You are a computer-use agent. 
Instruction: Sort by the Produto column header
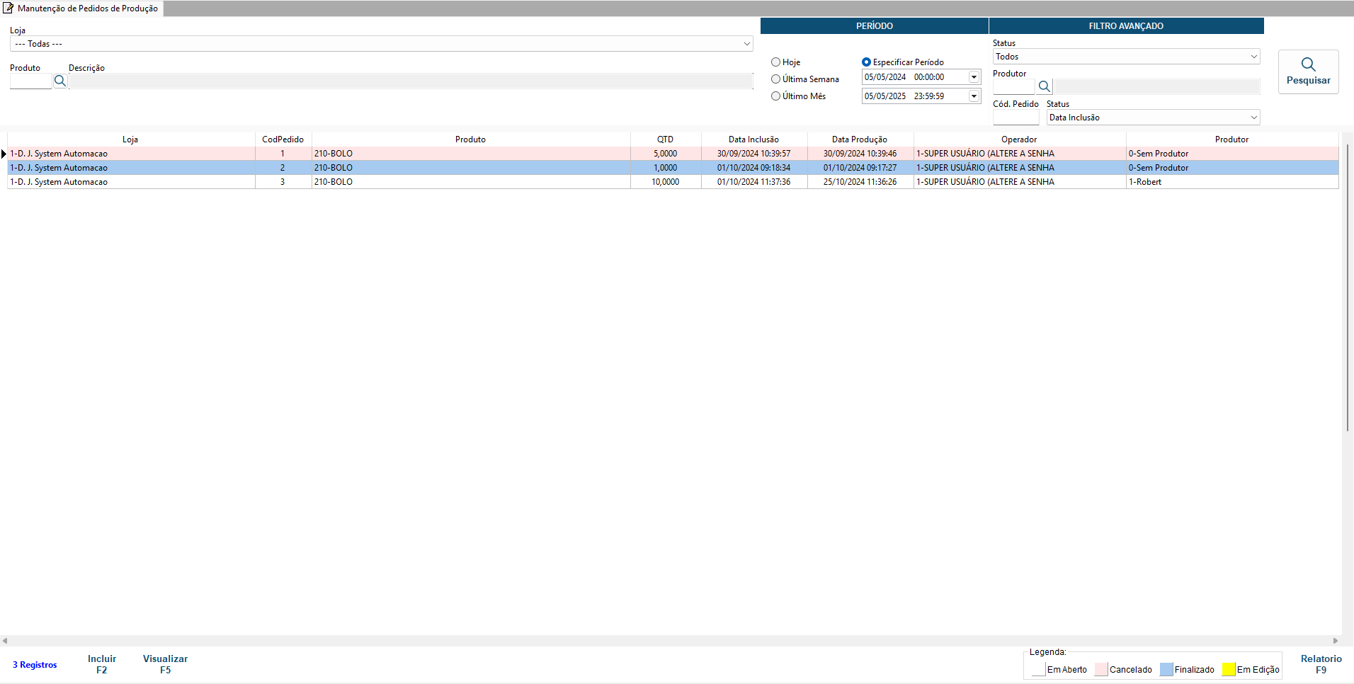tap(471, 139)
